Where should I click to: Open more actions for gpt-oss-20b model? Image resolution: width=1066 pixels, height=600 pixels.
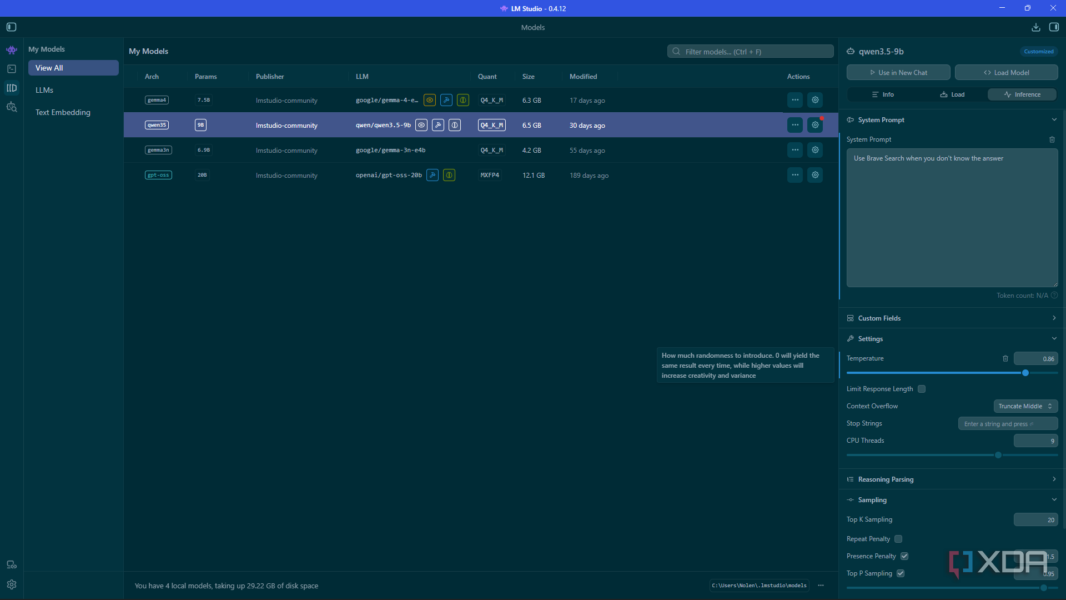(795, 175)
